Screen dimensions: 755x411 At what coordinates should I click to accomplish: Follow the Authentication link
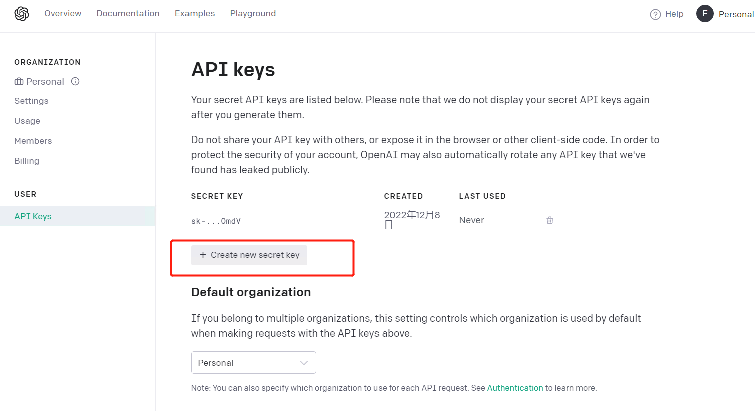point(515,388)
